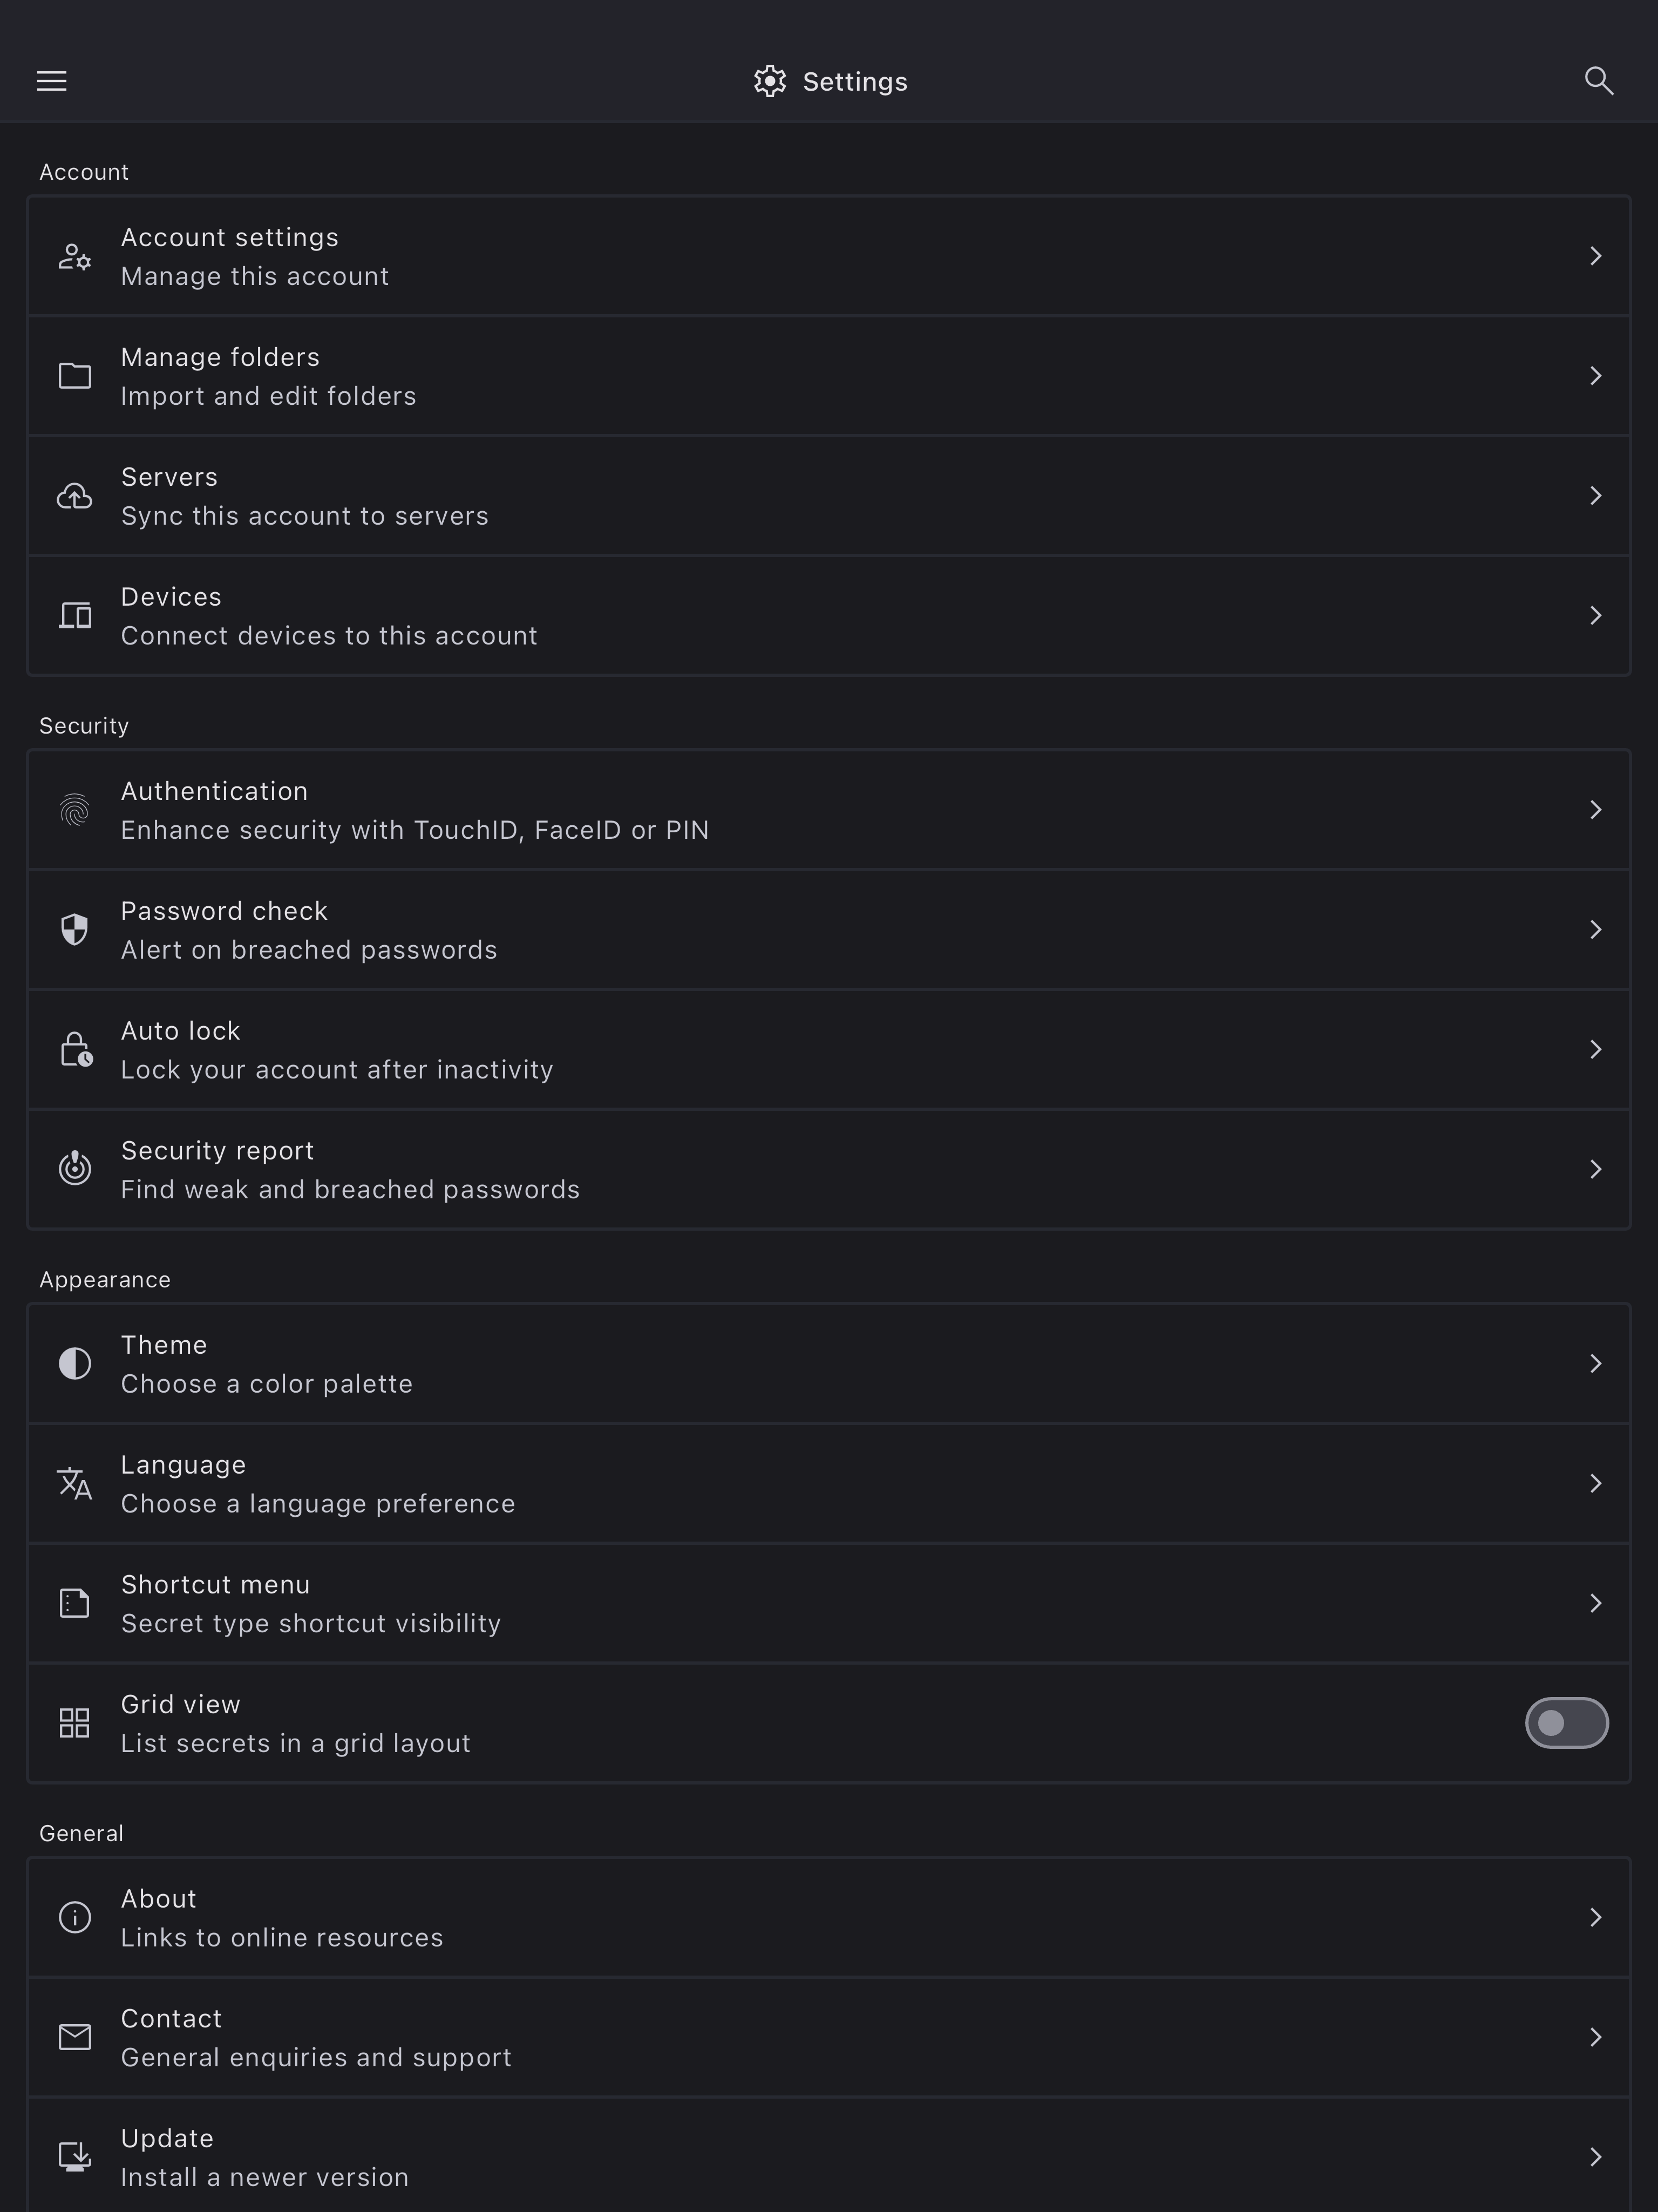This screenshot has height=2212, width=1658.
Task: Click the Grid view layout icon
Action: tap(75, 1723)
